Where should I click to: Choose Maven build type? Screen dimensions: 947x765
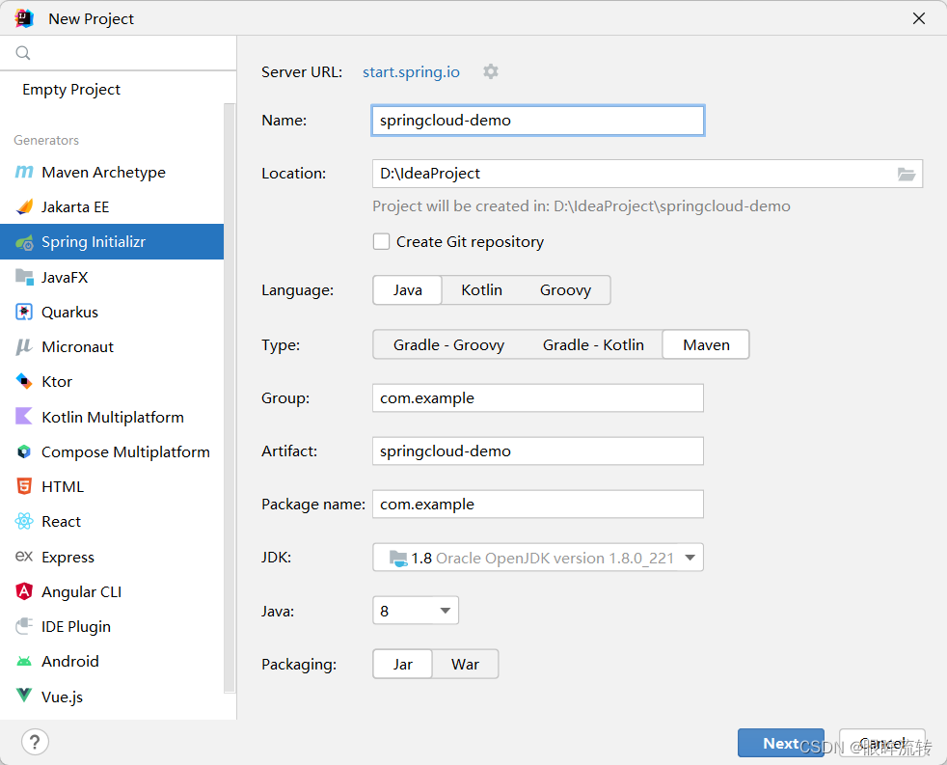point(706,344)
